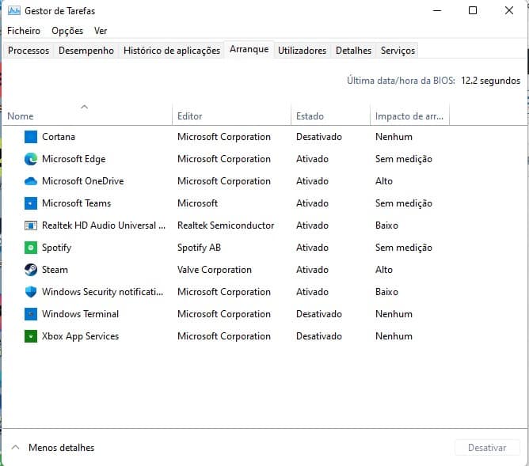Click the Desativar button
The width and height of the screenshot is (529, 466).
(487, 448)
